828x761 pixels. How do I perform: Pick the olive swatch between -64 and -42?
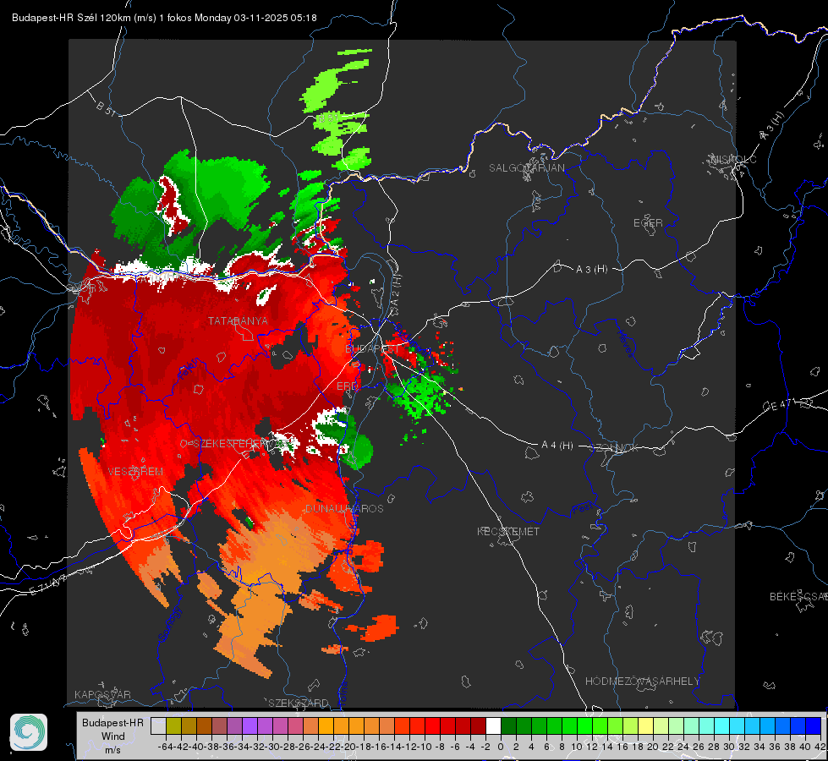[173, 726]
